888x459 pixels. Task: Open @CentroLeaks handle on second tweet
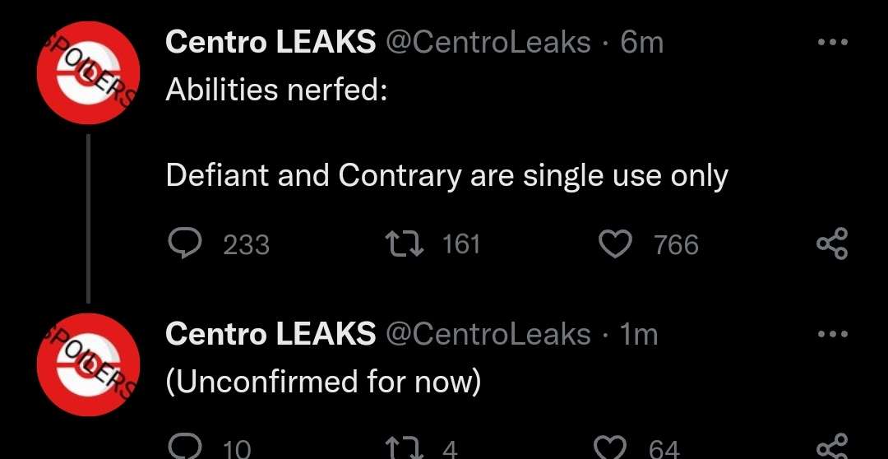tap(488, 334)
